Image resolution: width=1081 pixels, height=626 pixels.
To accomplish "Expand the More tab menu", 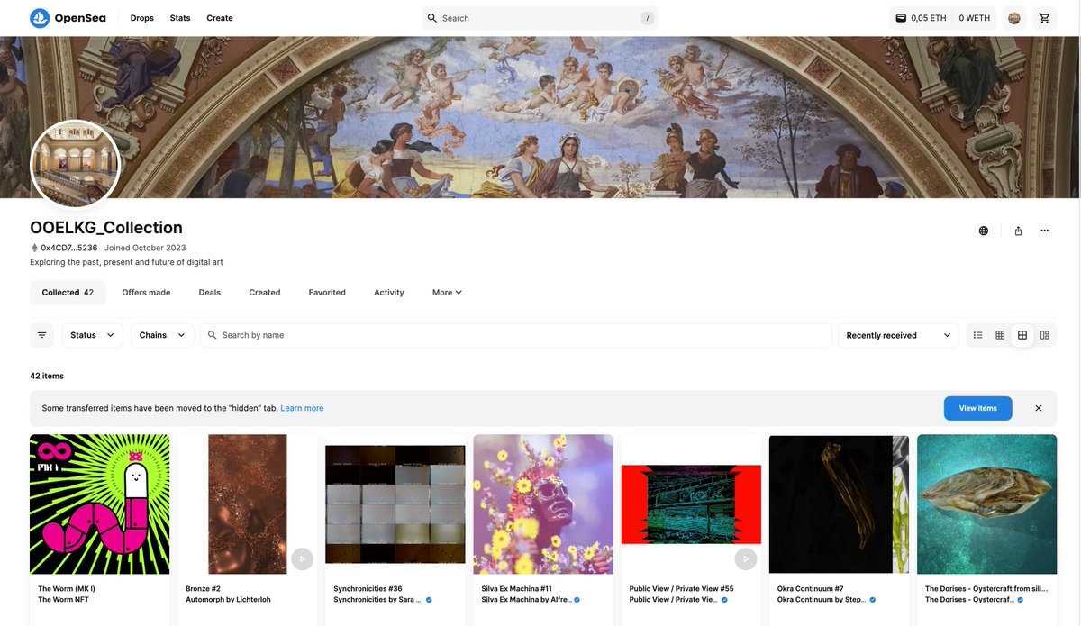I will click(x=447, y=293).
